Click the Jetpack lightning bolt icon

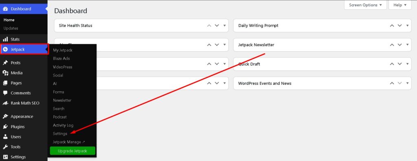coord(5,49)
